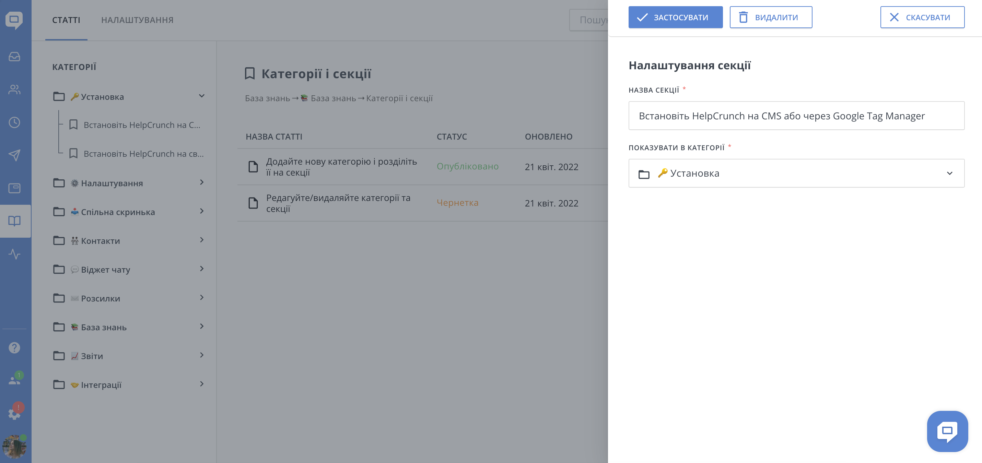Click the clock history icon in the sidebar

click(14, 122)
